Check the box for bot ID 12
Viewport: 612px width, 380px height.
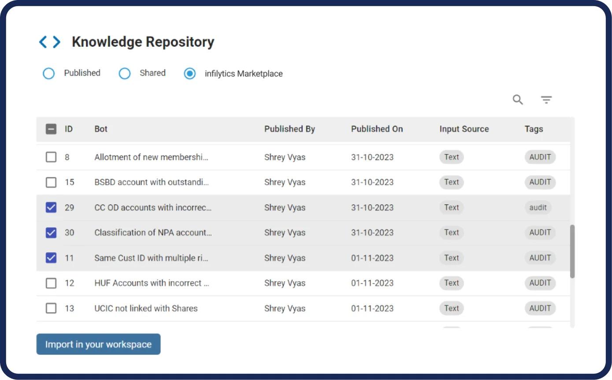tap(51, 283)
